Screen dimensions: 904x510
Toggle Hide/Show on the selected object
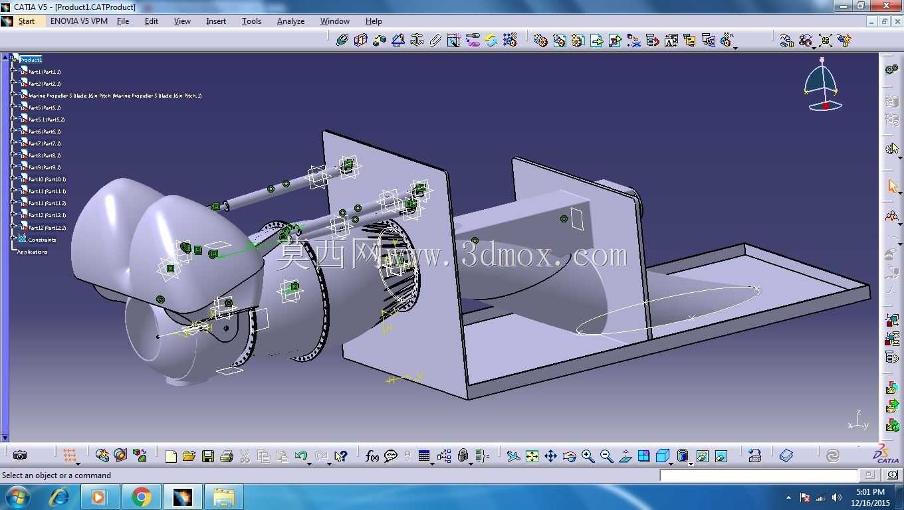702,456
